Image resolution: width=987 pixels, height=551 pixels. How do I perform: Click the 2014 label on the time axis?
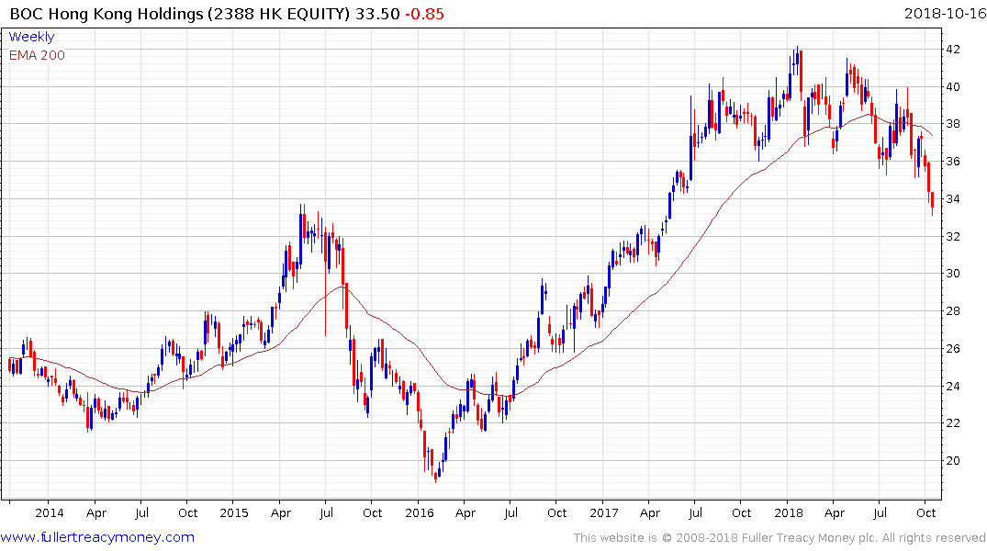[x=49, y=513]
